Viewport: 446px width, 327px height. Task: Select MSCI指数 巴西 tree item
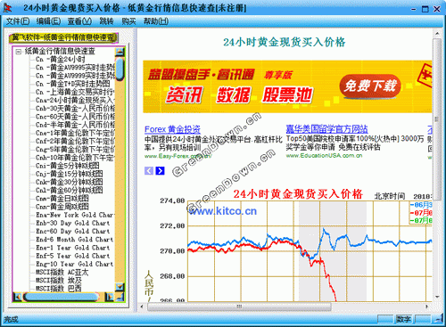click(x=58, y=288)
